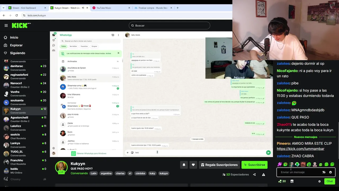The height and width of the screenshot is (191, 339).
Task: Switch to YouTube Music tab
Action: click(x=111, y=8)
